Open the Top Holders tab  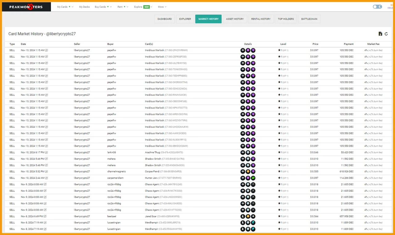pos(286,19)
